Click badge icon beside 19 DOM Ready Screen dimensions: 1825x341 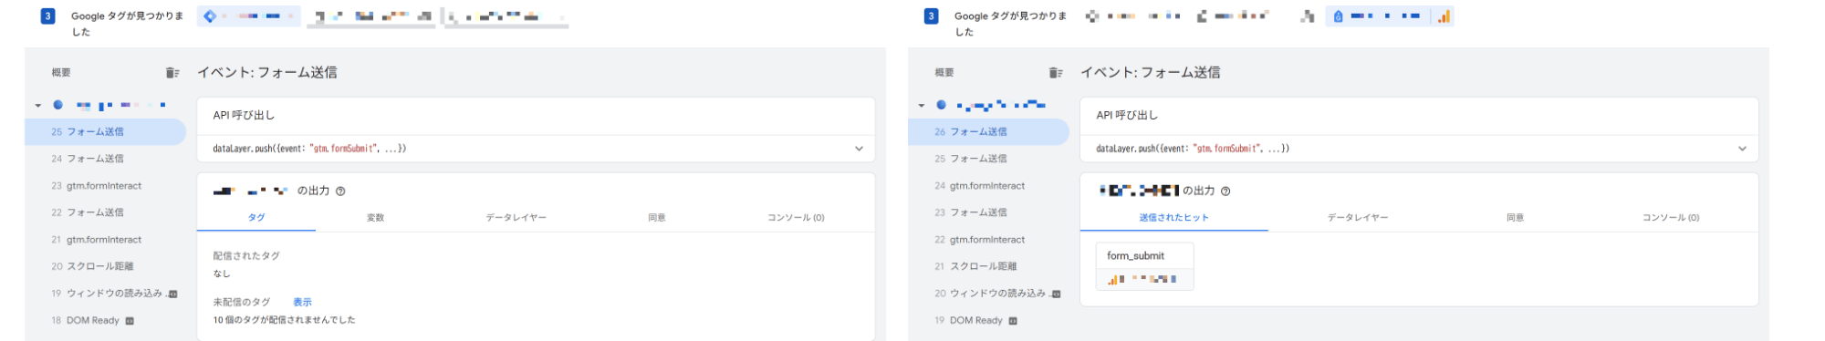1013,321
